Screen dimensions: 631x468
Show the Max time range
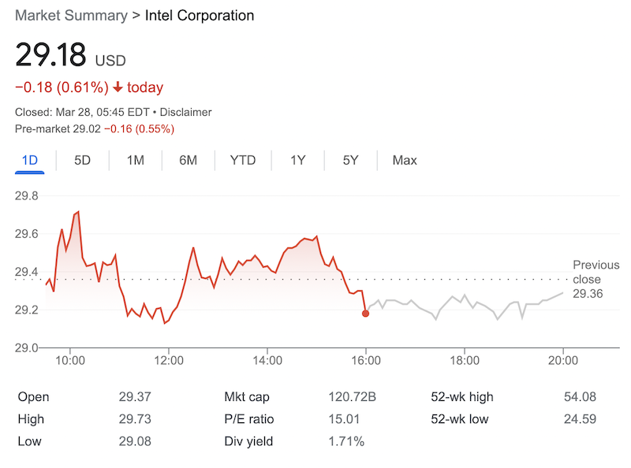405,161
